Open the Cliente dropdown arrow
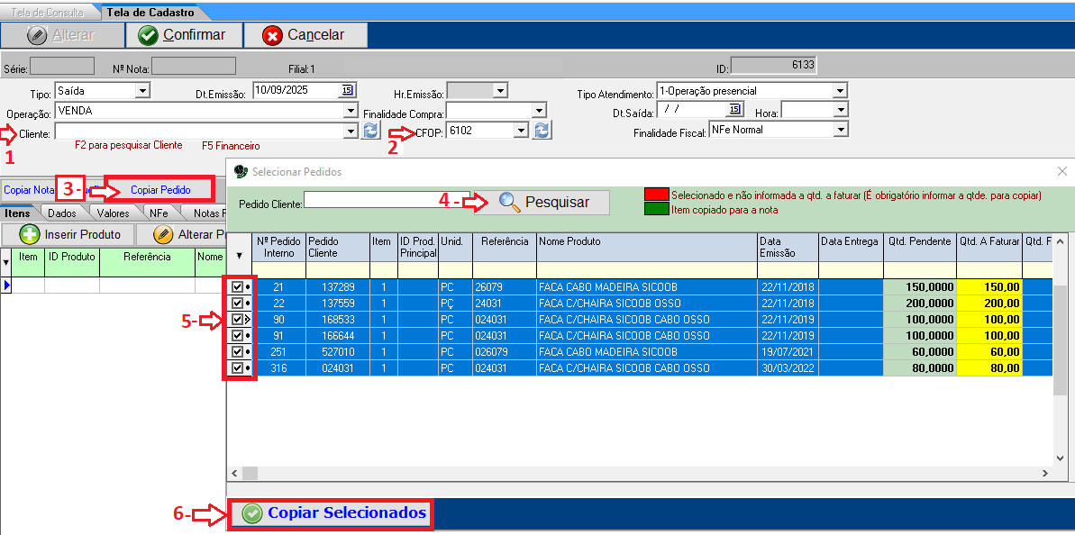The image size is (1075, 535). [x=351, y=131]
